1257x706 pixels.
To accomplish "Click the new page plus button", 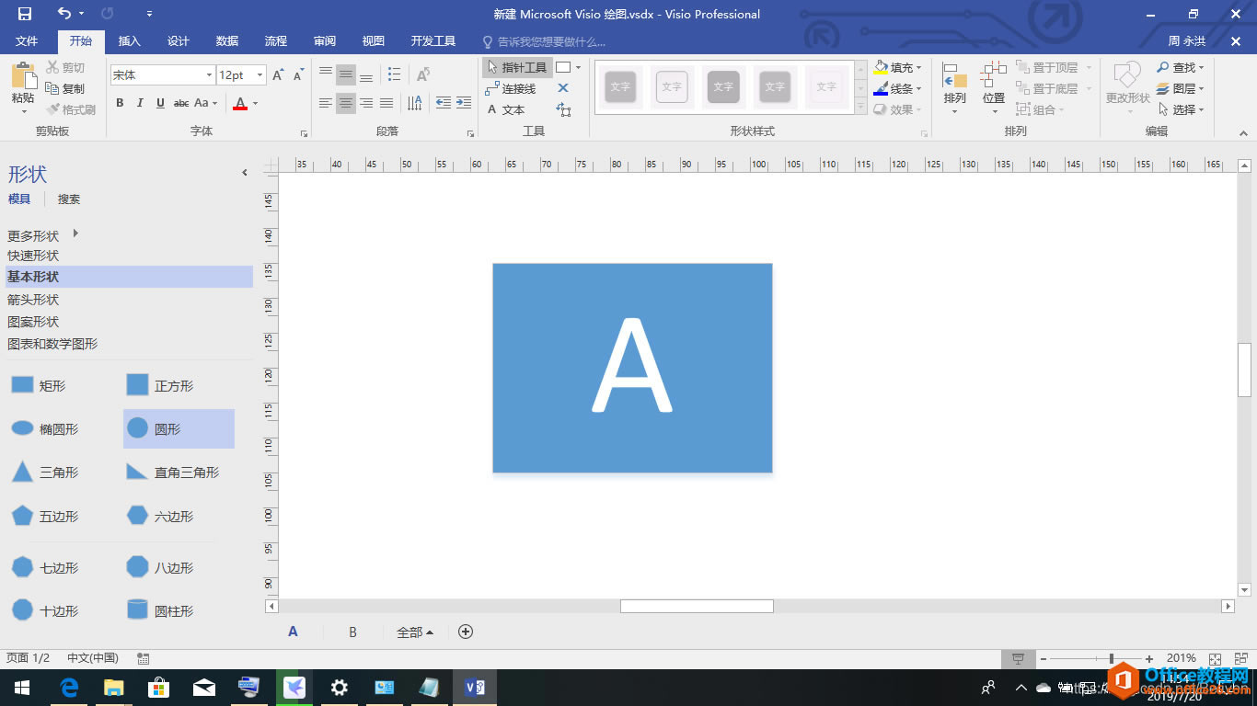I will point(466,632).
